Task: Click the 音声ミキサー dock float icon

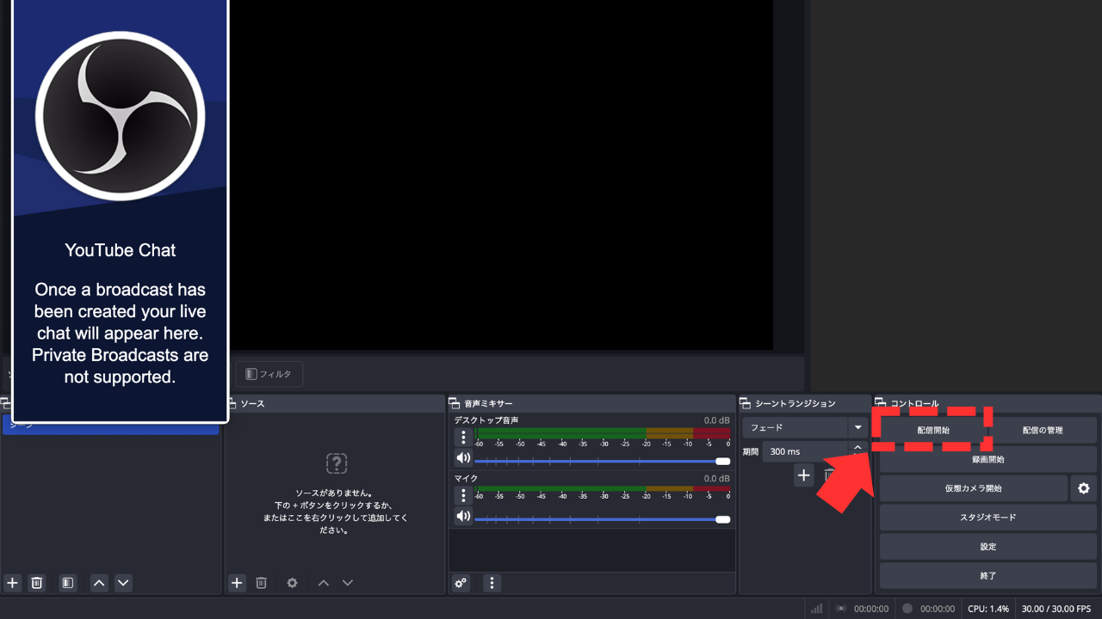Action: (455, 403)
